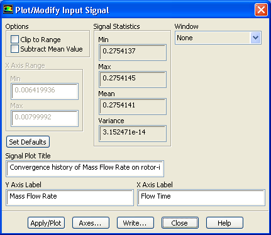Click the Y Axis Label caption
This screenshot has width=271, height=235.
click(x=23, y=185)
